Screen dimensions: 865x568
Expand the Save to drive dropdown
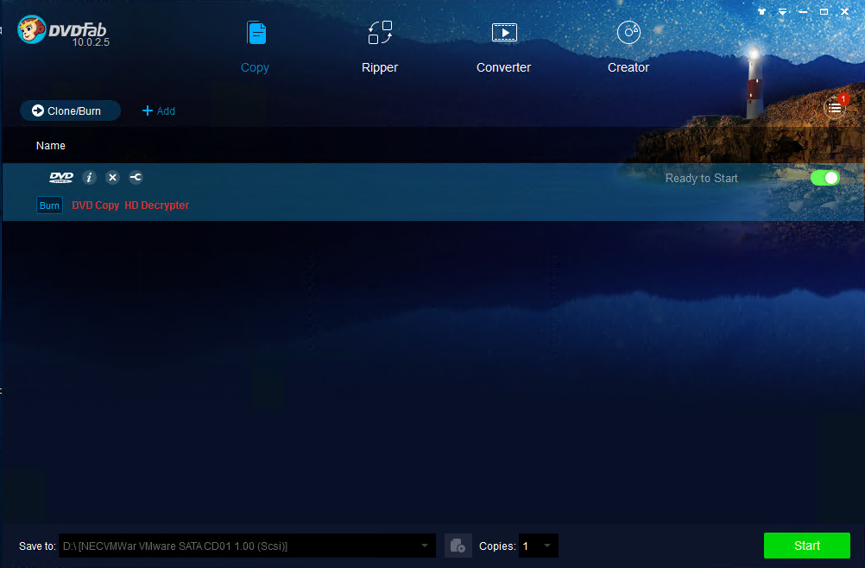click(424, 546)
